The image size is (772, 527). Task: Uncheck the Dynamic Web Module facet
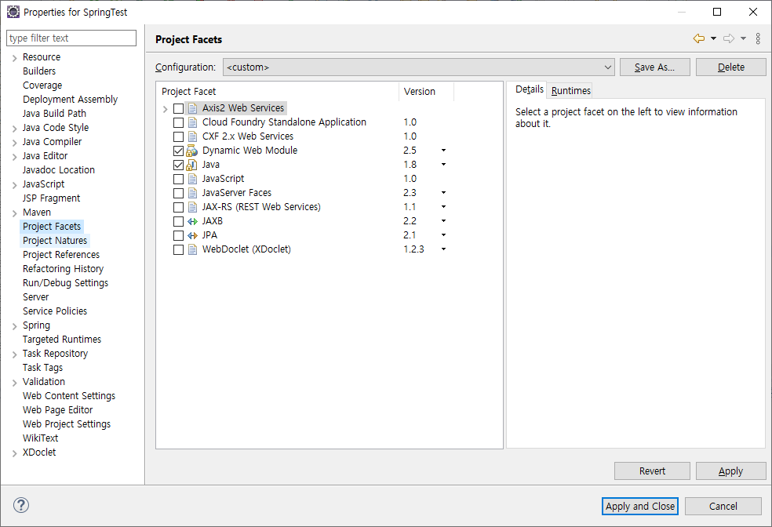178,151
